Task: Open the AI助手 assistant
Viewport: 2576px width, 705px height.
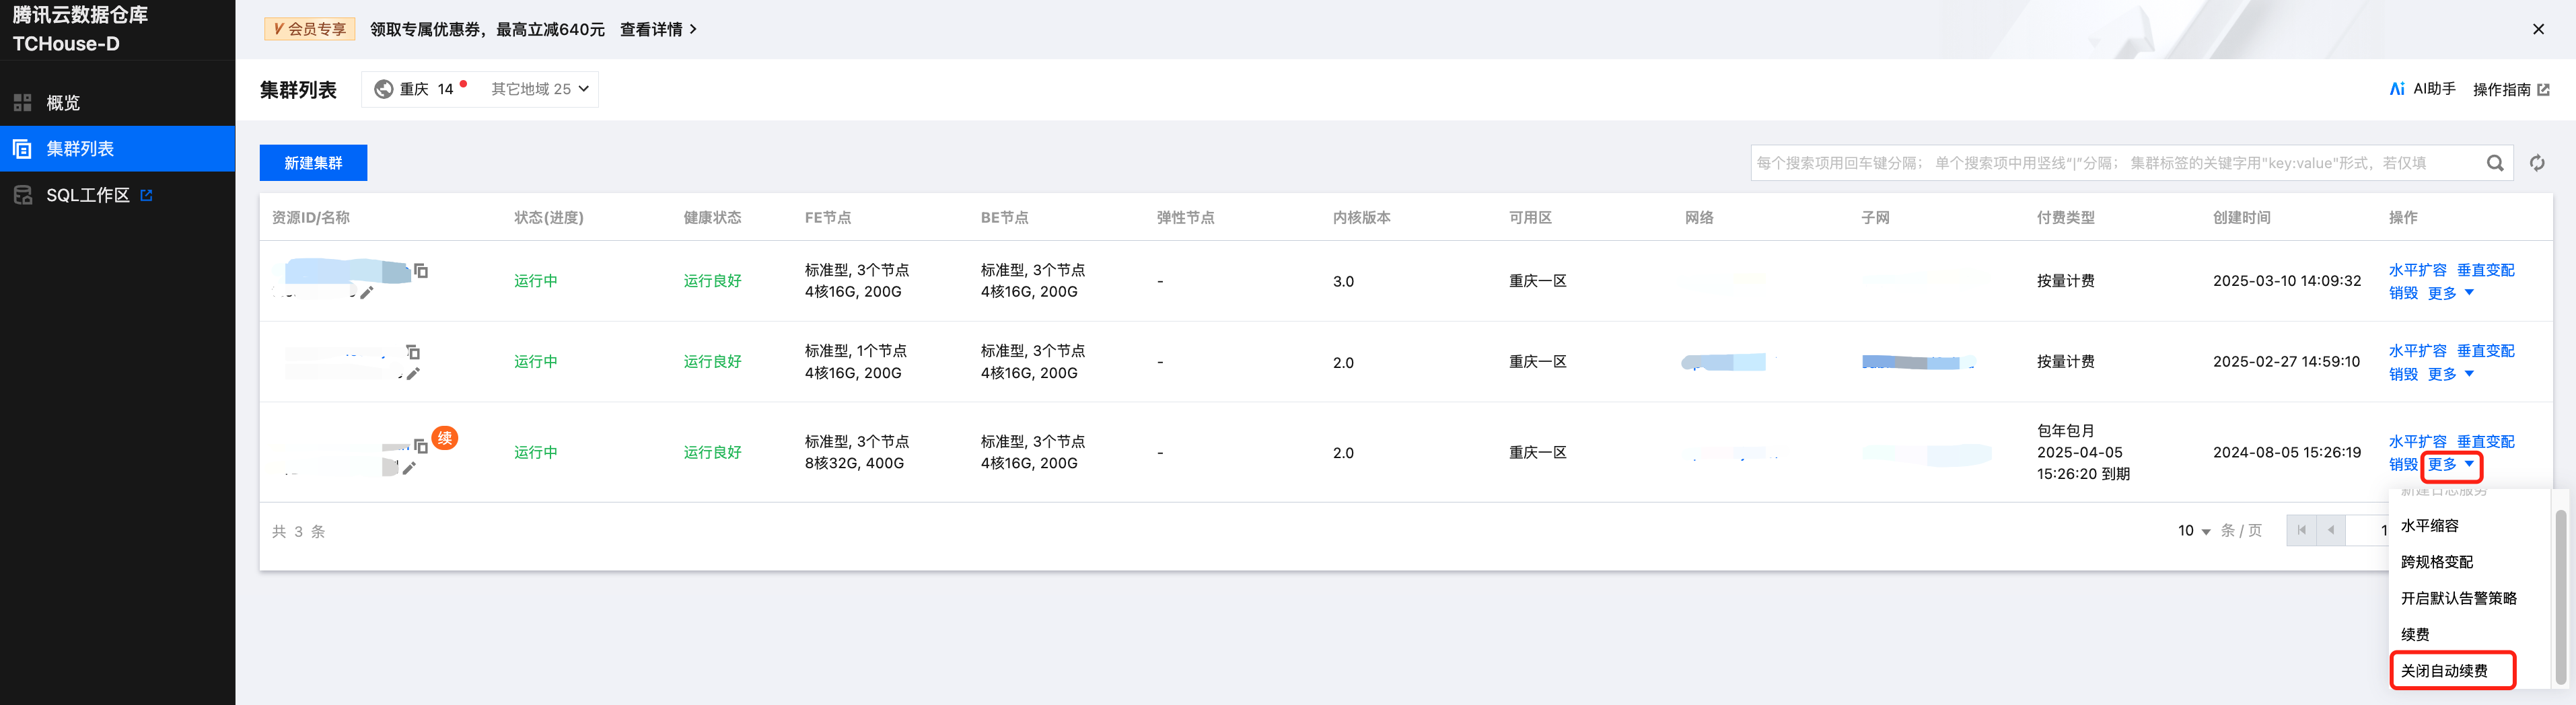Action: pyautogui.click(x=2422, y=89)
